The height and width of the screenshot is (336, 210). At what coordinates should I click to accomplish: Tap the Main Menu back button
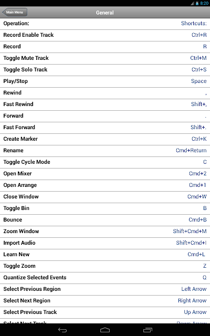[15, 12]
